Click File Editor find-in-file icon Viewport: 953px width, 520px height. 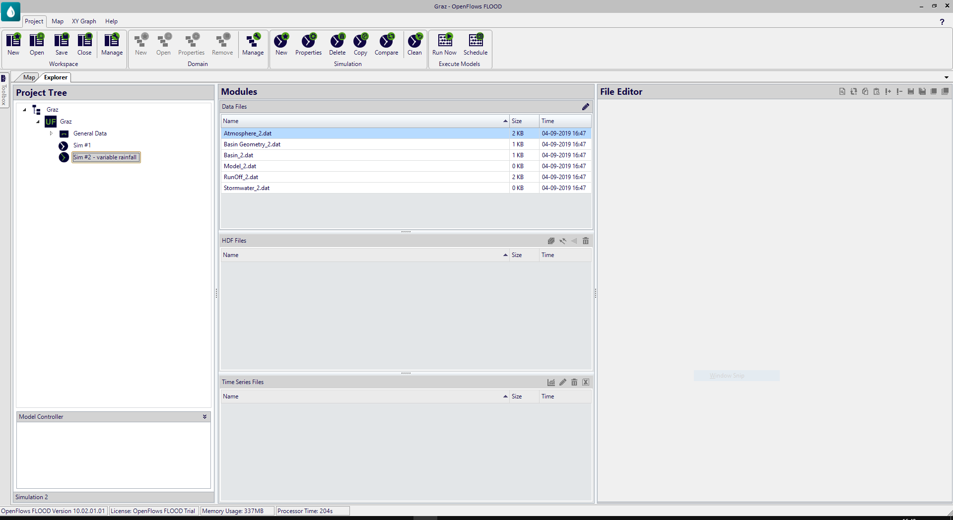point(842,91)
